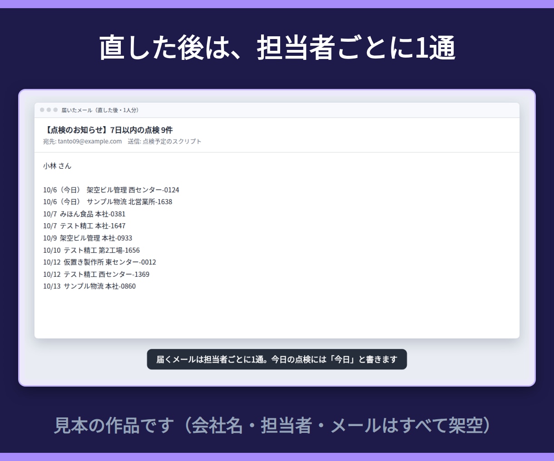Image resolution: width=554 pixels, height=461 pixels.
Task: Click the subject line 【点検のお知らせ】7日以内の点検 9件
Action: [108, 130]
